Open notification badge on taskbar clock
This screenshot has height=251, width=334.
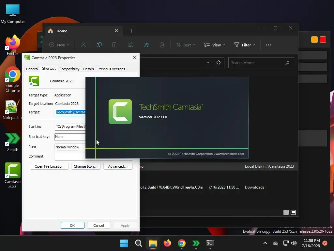click(325, 243)
